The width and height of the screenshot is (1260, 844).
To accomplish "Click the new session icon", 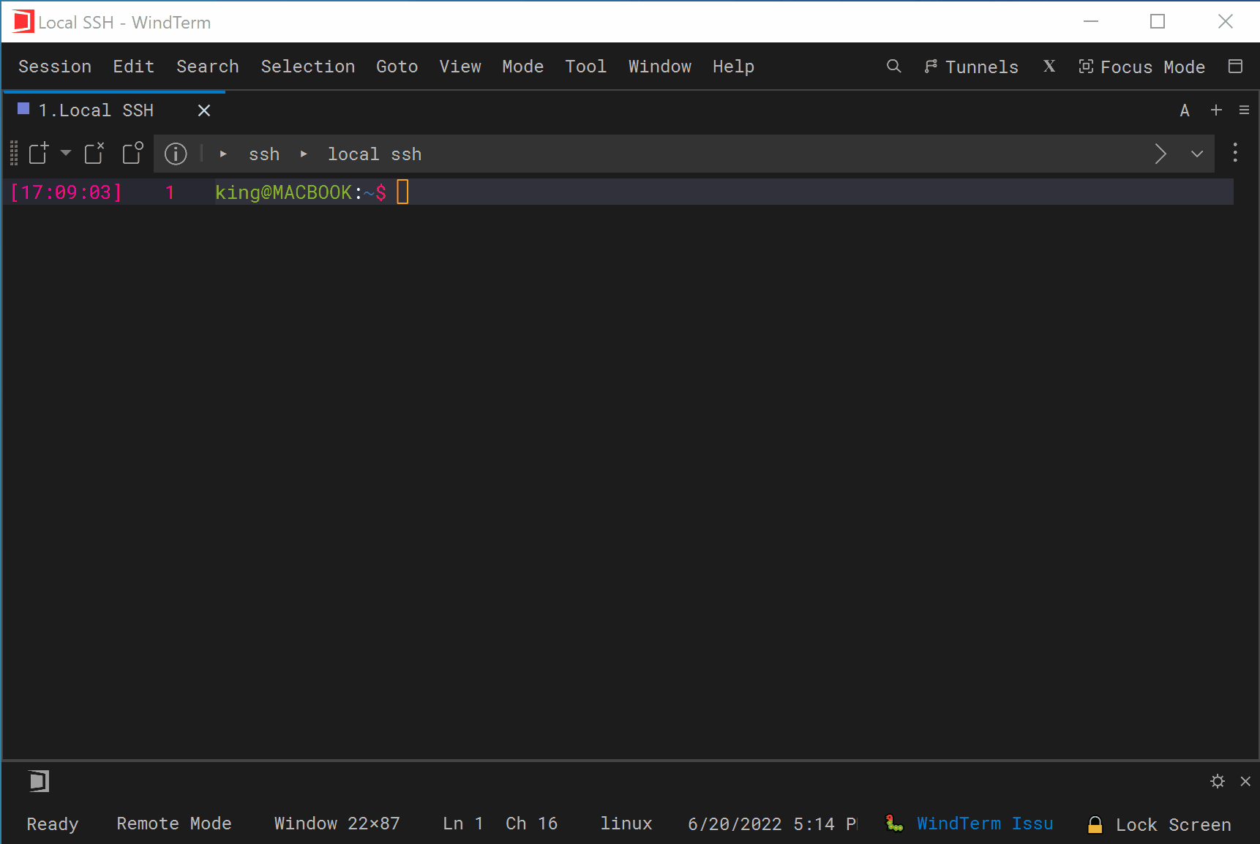I will 39,154.
